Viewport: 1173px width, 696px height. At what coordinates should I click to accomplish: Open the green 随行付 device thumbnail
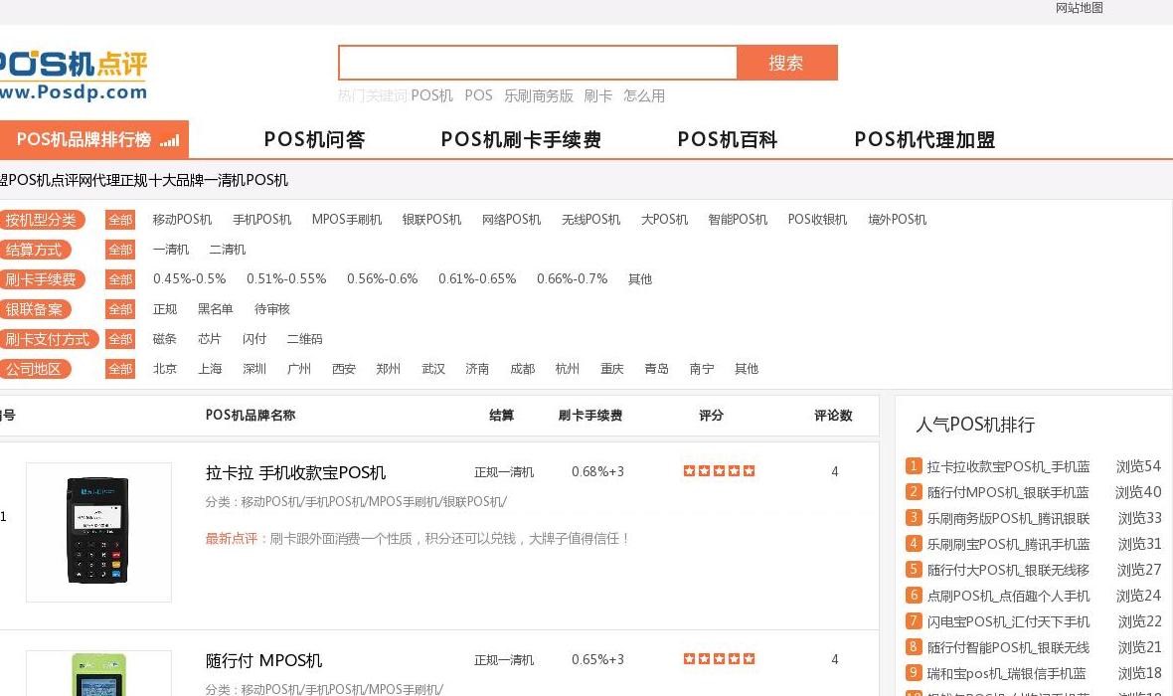coord(98,673)
